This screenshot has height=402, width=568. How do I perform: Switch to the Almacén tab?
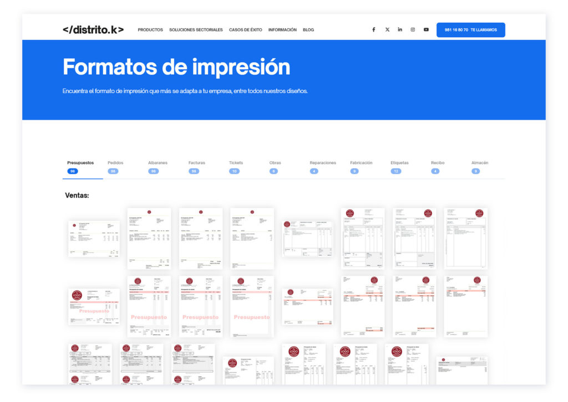pos(480,167)
